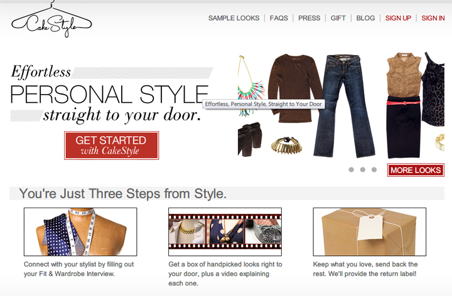Click the blue bootcut jeans image
This screenshot has width=452, height=296.
(348, 103)
